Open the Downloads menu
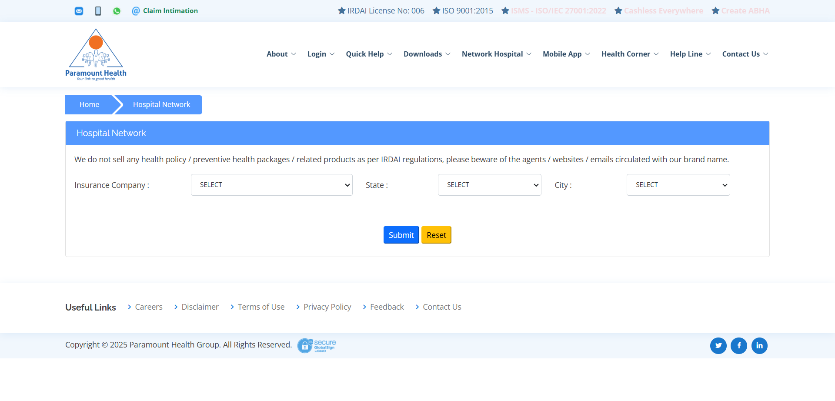This screenshot has height=401, width=835. point(427,54)
